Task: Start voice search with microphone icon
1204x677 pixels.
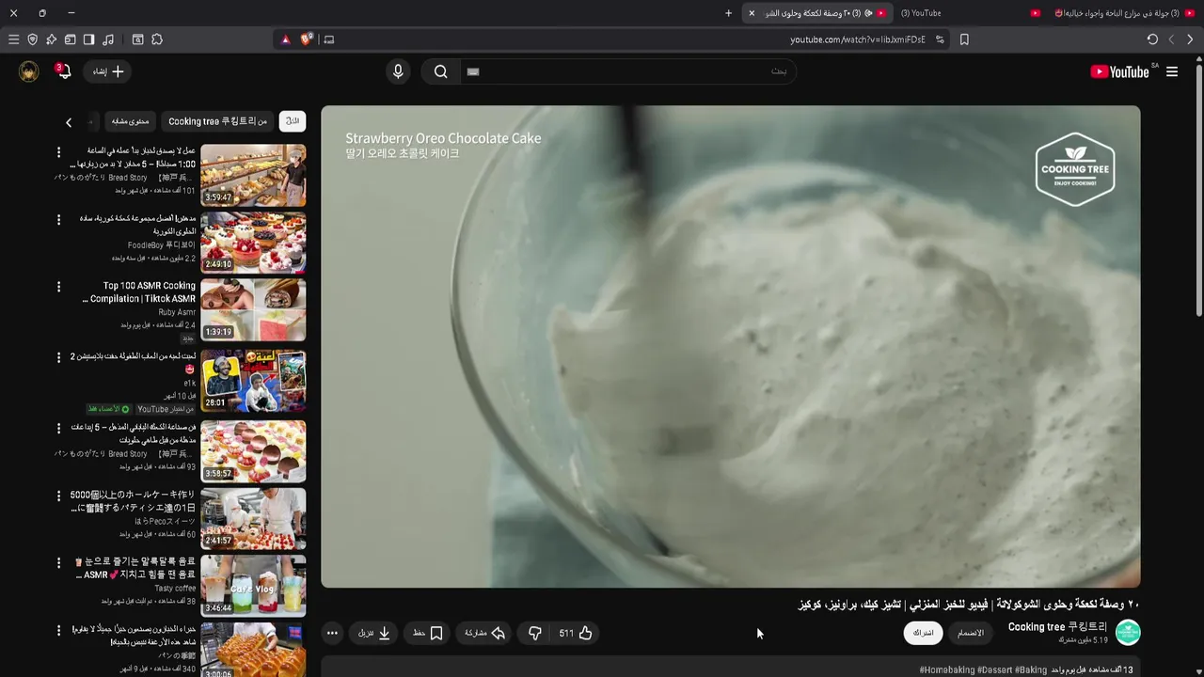Action: point(398,71)
